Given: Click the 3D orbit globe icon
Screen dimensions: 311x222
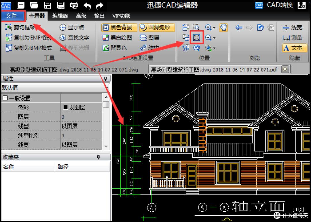Looking at the screenshot, I should tap(208, 48).
